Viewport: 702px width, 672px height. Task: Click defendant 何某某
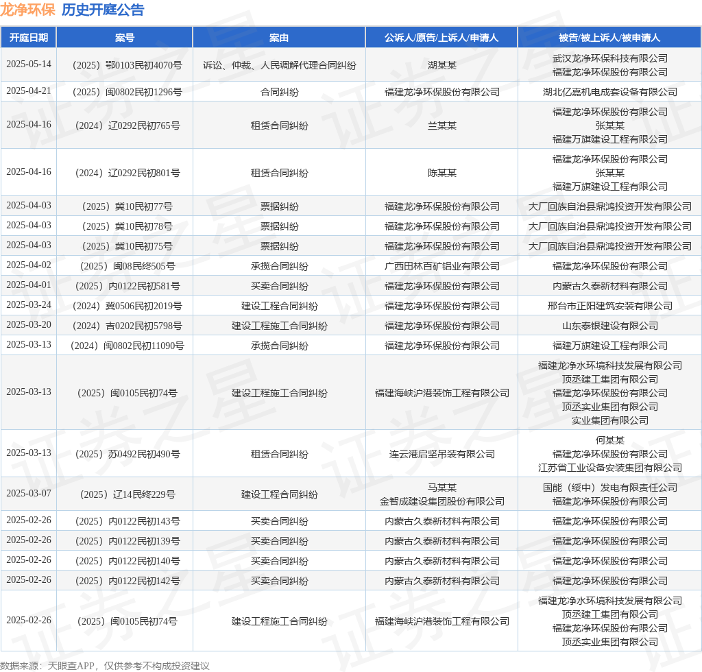[x=609, y=440]
